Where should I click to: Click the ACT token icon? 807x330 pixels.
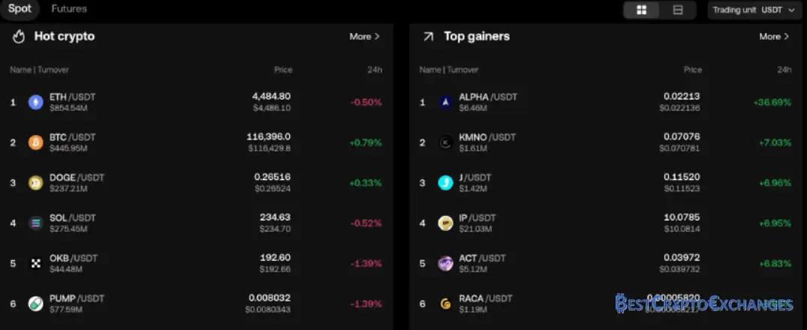tap(445, 263)
